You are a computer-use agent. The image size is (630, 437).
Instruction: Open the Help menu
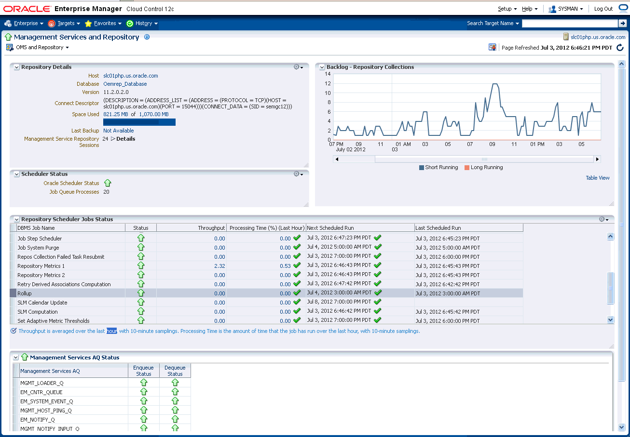pos(530,9)
